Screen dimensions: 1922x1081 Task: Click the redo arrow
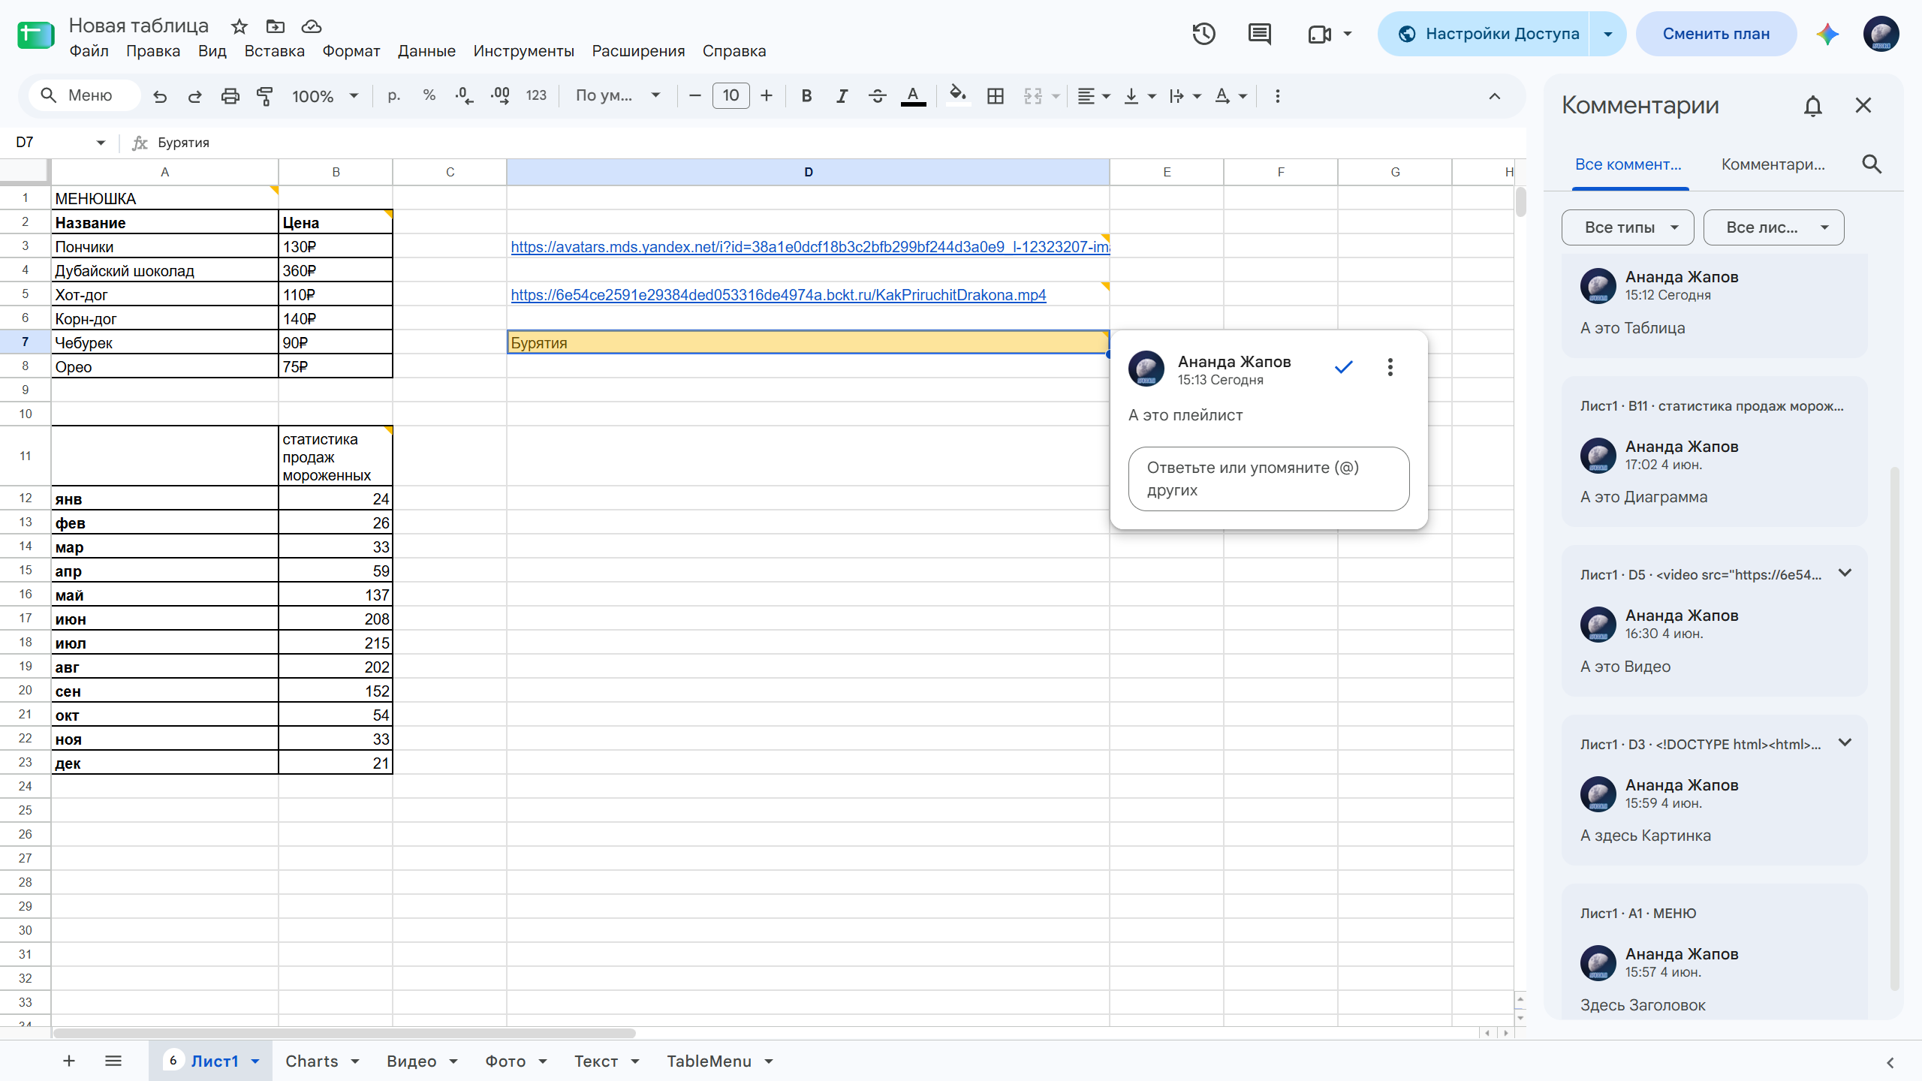(194, 96)
